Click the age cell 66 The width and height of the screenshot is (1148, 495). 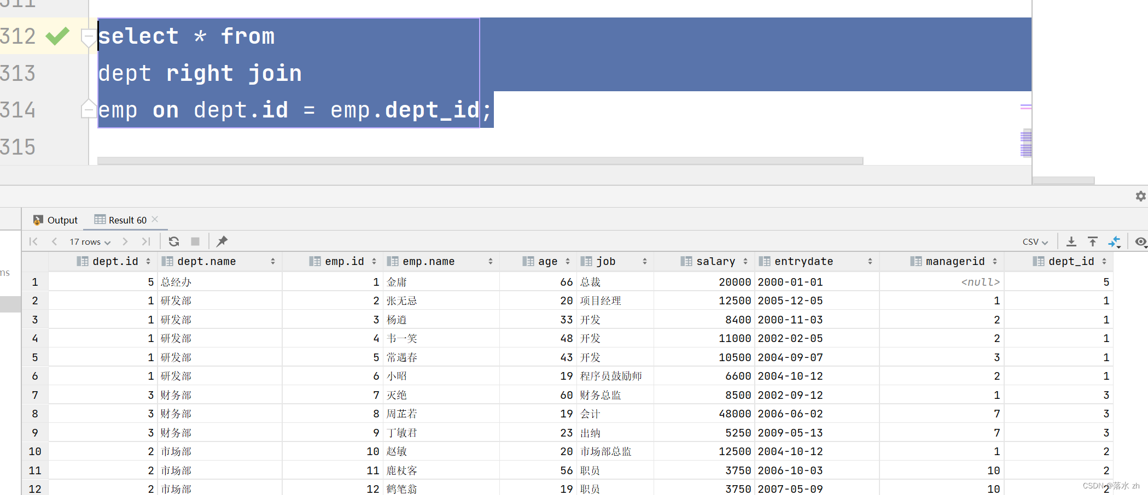[538, 282]
